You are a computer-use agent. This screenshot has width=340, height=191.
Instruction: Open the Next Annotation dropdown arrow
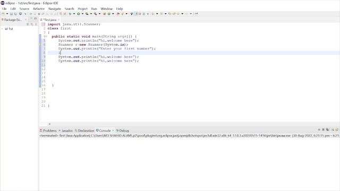157,14
